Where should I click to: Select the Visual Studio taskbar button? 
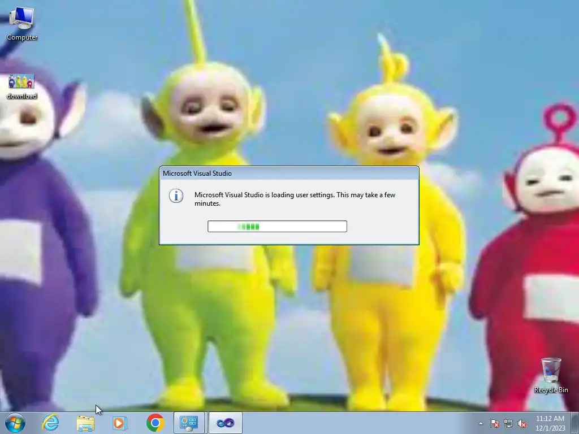(225, 423)
